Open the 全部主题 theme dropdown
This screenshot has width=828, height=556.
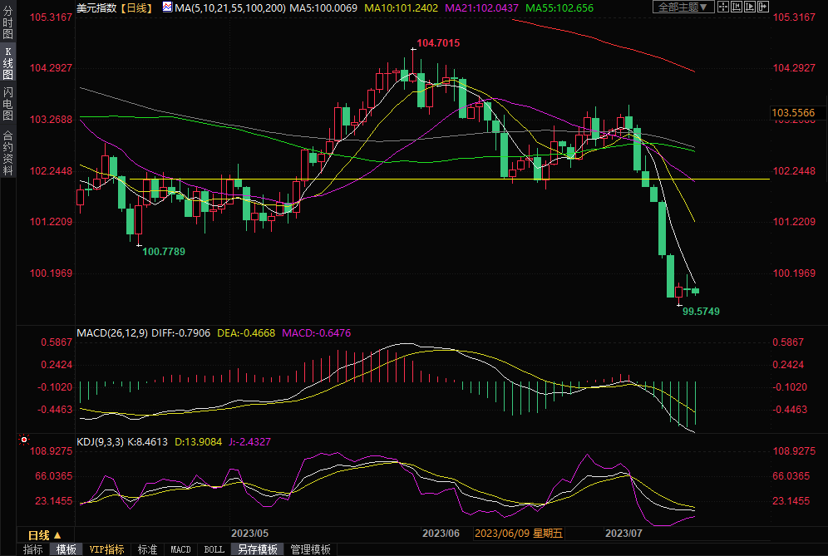pos(684,7)
